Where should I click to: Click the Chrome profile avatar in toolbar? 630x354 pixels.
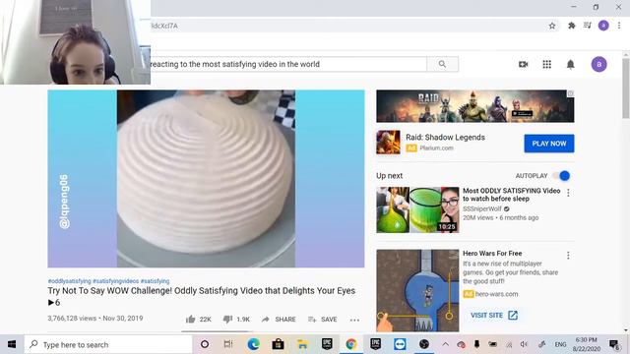pos(603,26)
